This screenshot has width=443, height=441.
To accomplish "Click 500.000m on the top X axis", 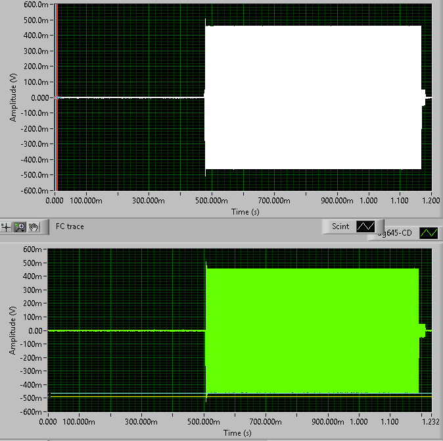I will (212, 201).
